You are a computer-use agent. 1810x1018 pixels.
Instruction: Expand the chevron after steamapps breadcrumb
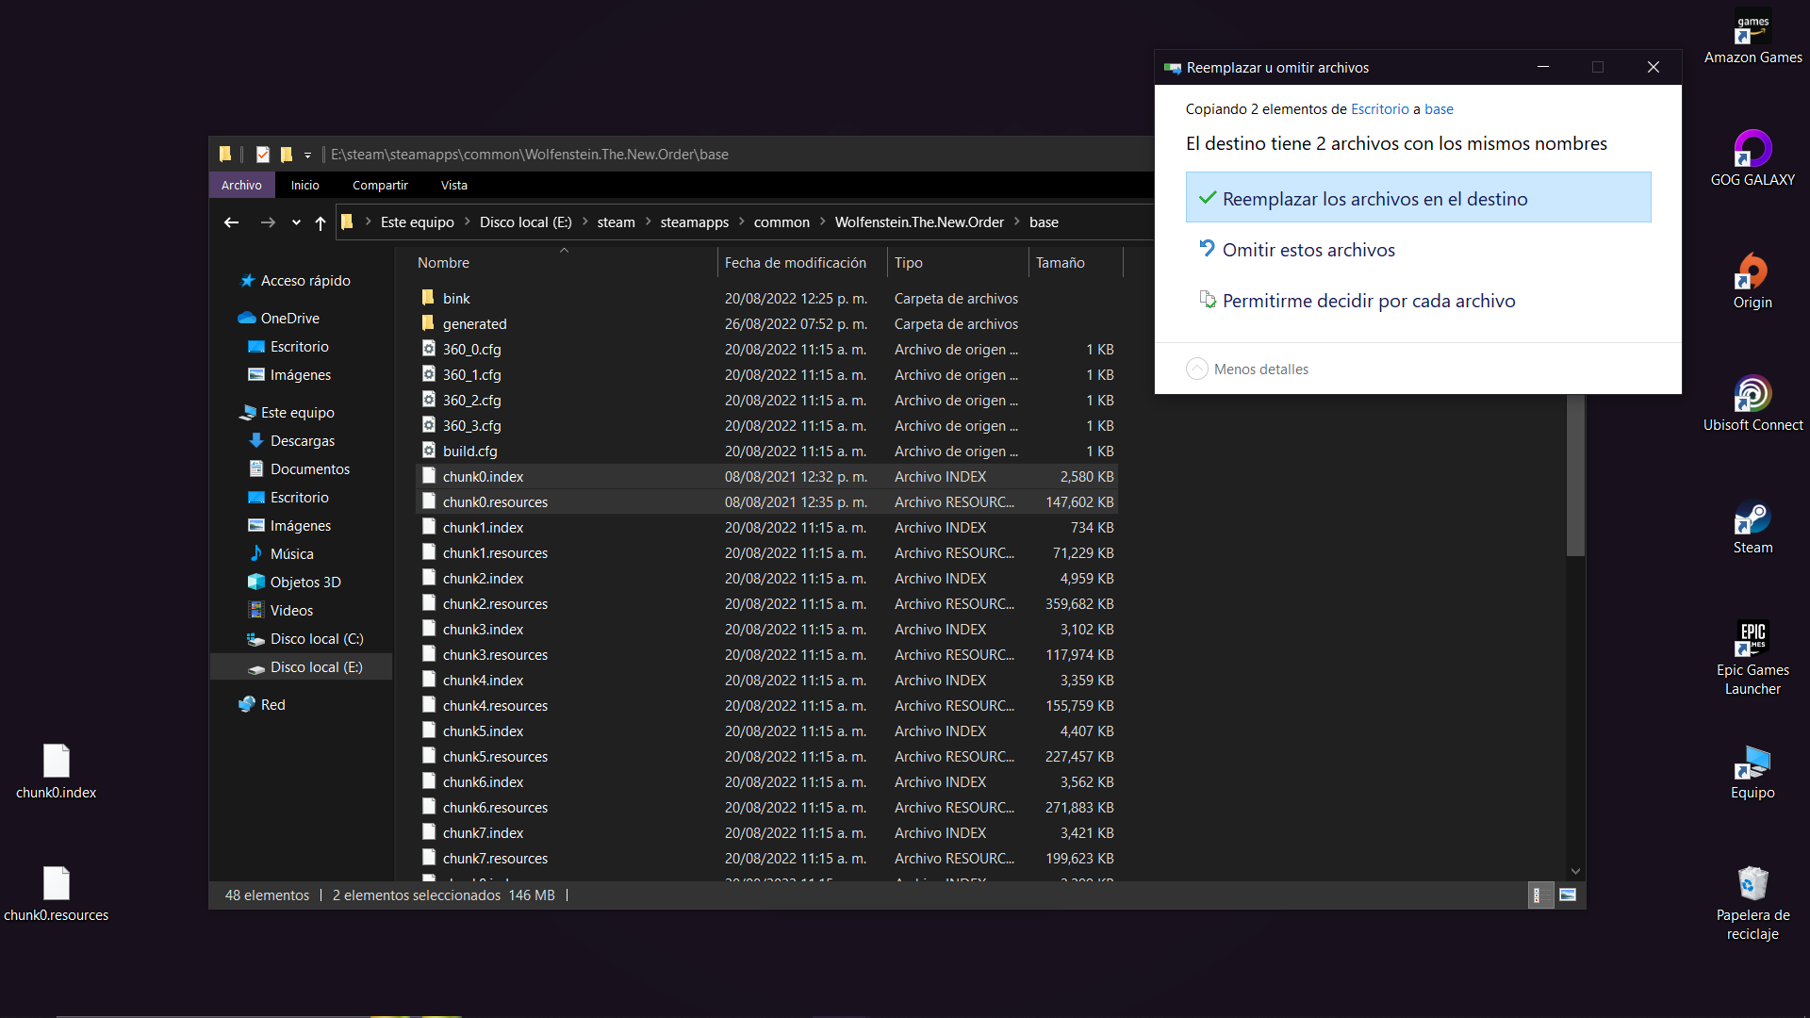tap(742, 222)
